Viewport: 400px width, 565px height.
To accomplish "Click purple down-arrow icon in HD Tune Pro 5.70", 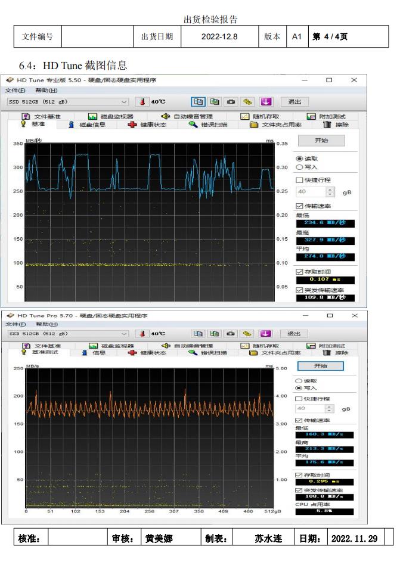I will coord(266,334).
